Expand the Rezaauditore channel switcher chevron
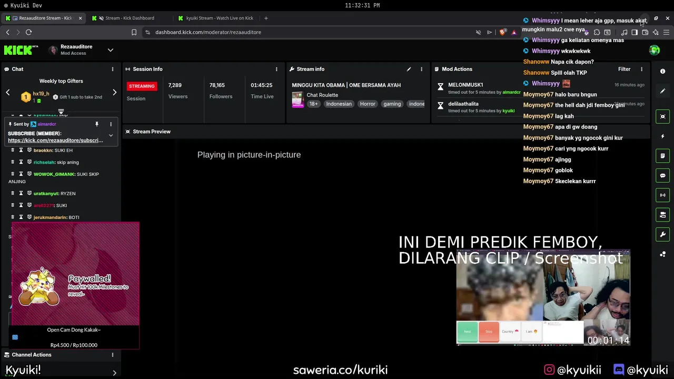This screenshot has height=379, width=674. [x=111, y=50]
